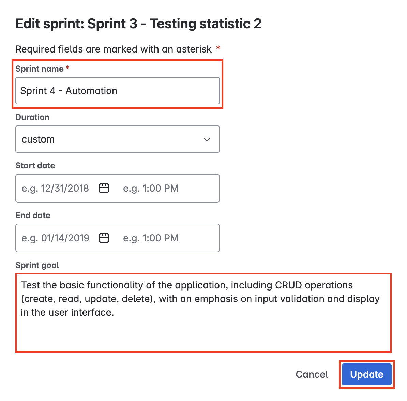Focus the End date date input
Viewport: 407px width, 401px height.
pos(55,238)
